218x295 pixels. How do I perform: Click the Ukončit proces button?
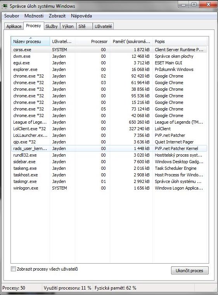pos(190,271)
